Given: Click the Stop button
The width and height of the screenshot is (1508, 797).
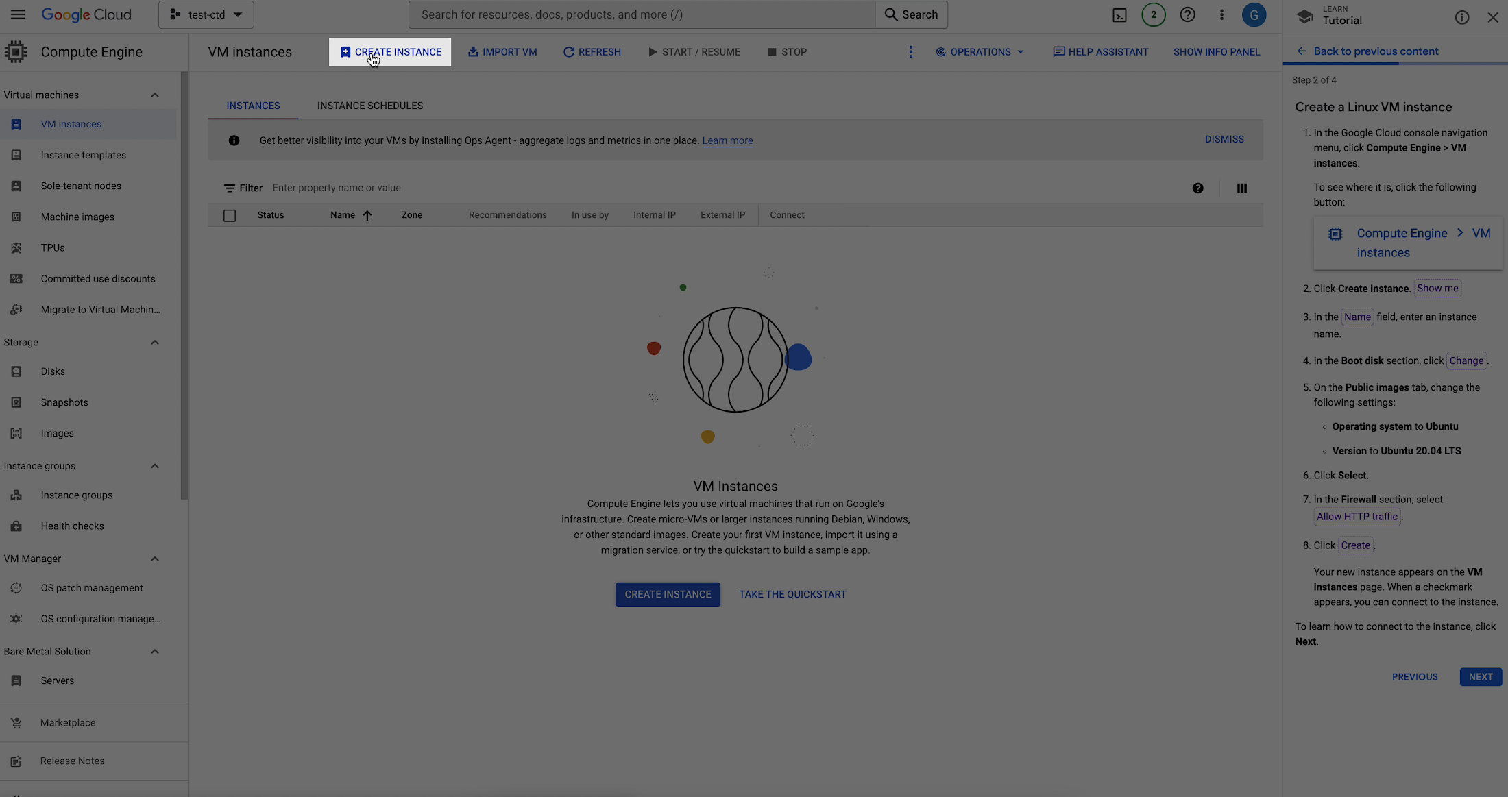Looking at the screenshot, I should coord(787,52).
